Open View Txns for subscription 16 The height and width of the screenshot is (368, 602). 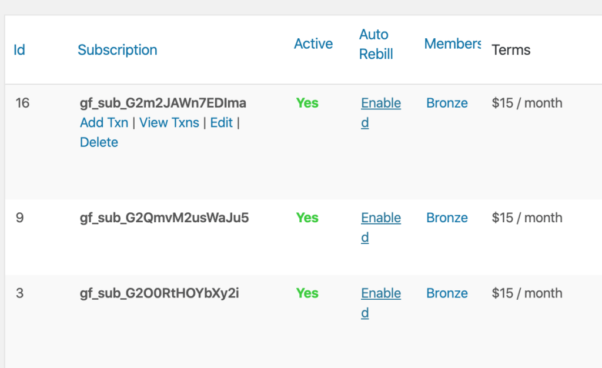(x=169, y=123)
